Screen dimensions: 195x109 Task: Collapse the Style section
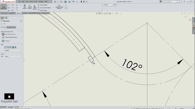22,45
